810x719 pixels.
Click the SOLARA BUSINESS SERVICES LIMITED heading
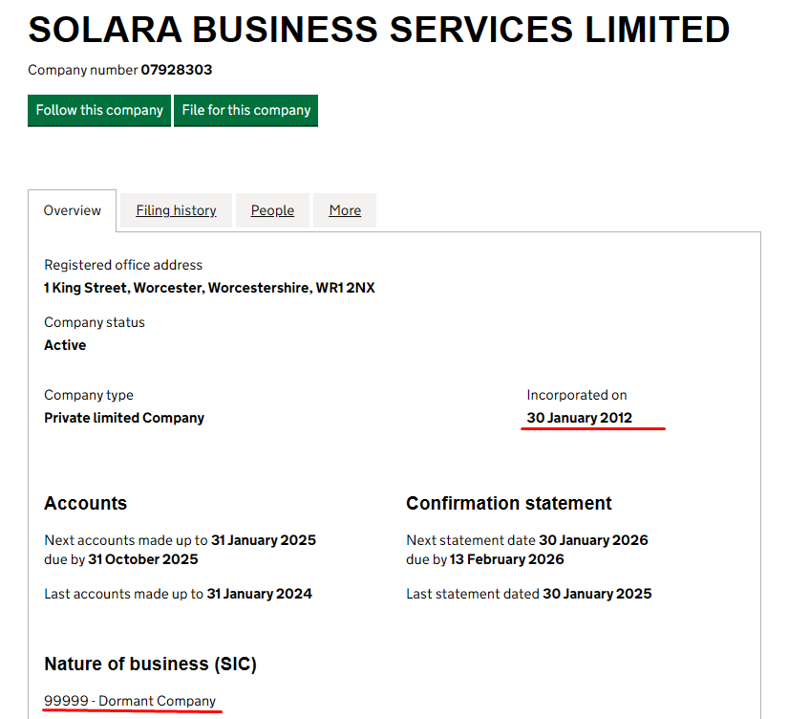coord(378,31)
